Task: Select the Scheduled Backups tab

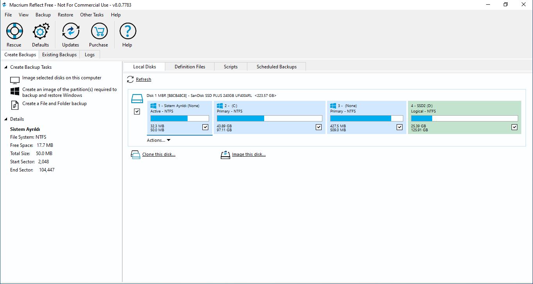Action: pyautogui.click(x=277, y=67)
